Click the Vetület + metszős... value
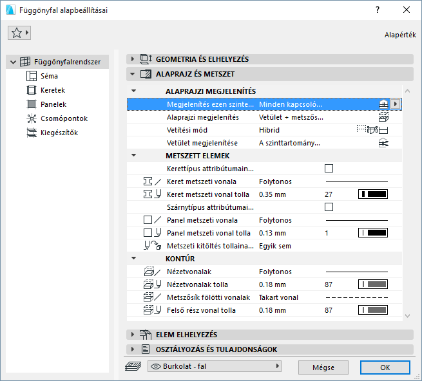 291,117
